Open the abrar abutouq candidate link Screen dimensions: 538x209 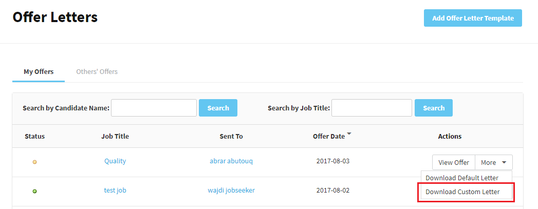click(x=231, y=161)
